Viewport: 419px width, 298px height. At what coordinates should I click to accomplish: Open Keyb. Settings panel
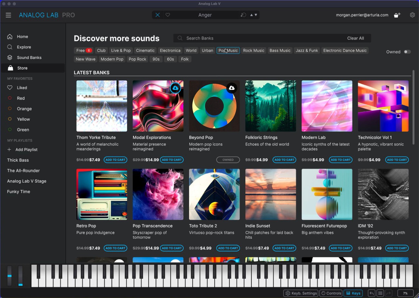click(301, 293)
